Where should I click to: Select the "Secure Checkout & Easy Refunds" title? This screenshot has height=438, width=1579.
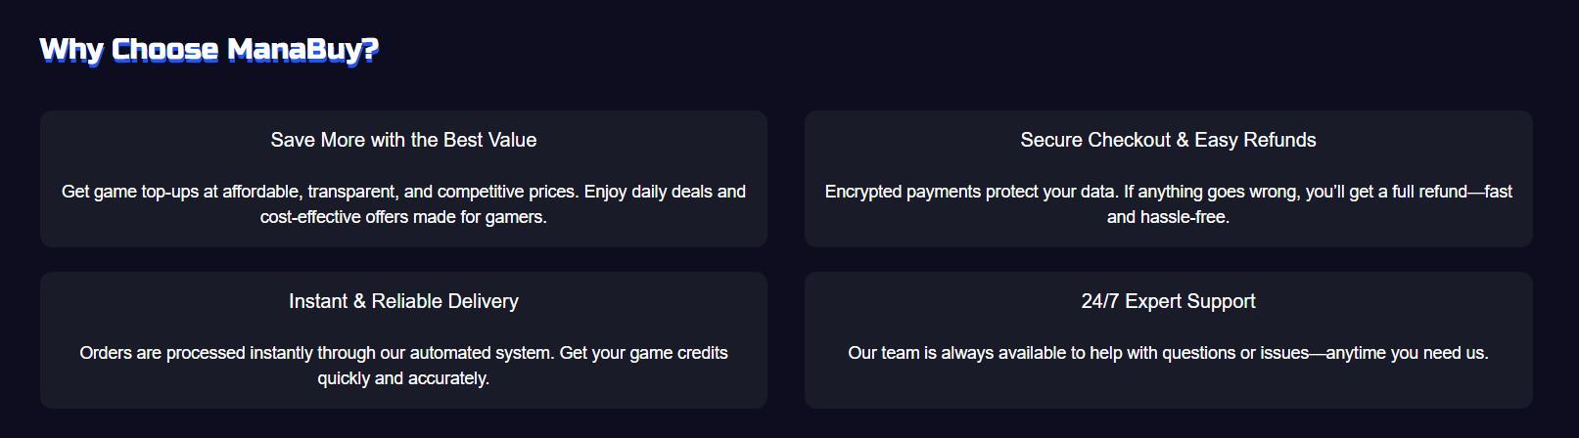(x=1168, y=140)
